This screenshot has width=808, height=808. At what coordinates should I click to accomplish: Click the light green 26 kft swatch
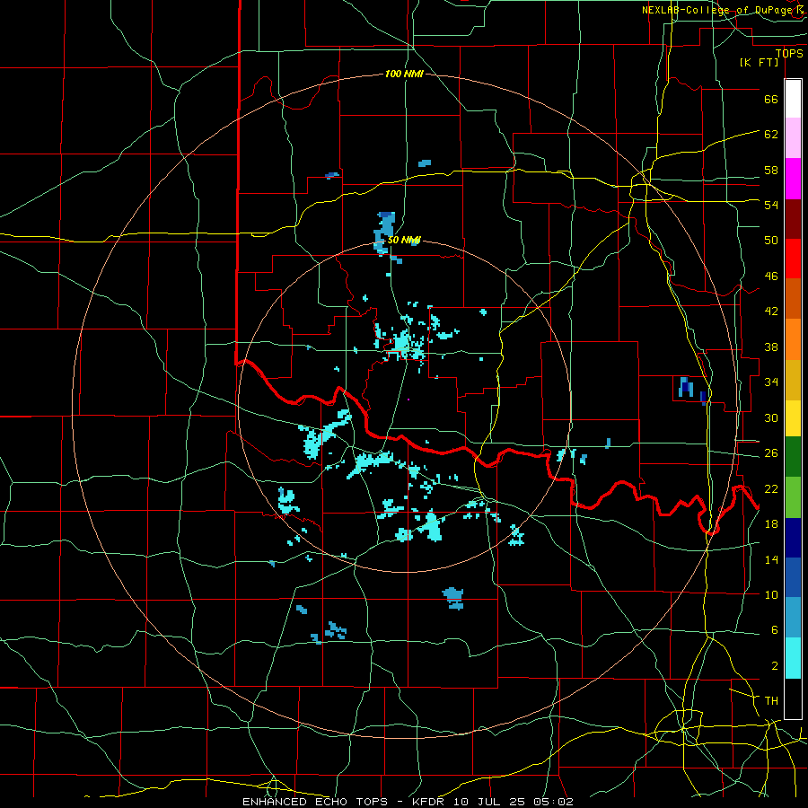[793, 497]
